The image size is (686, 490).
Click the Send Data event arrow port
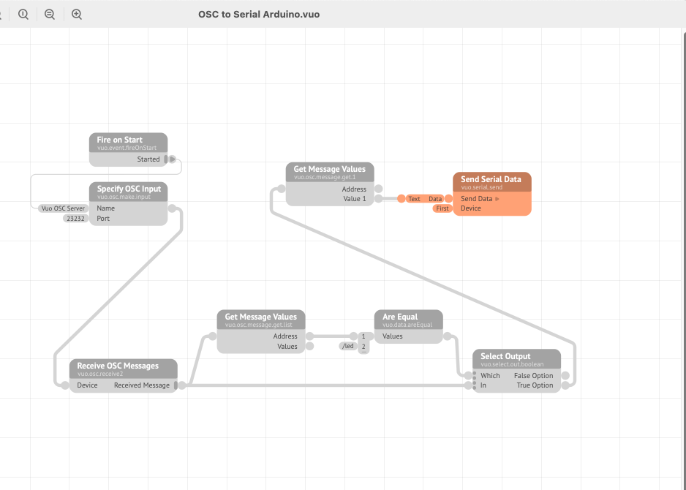497,199
